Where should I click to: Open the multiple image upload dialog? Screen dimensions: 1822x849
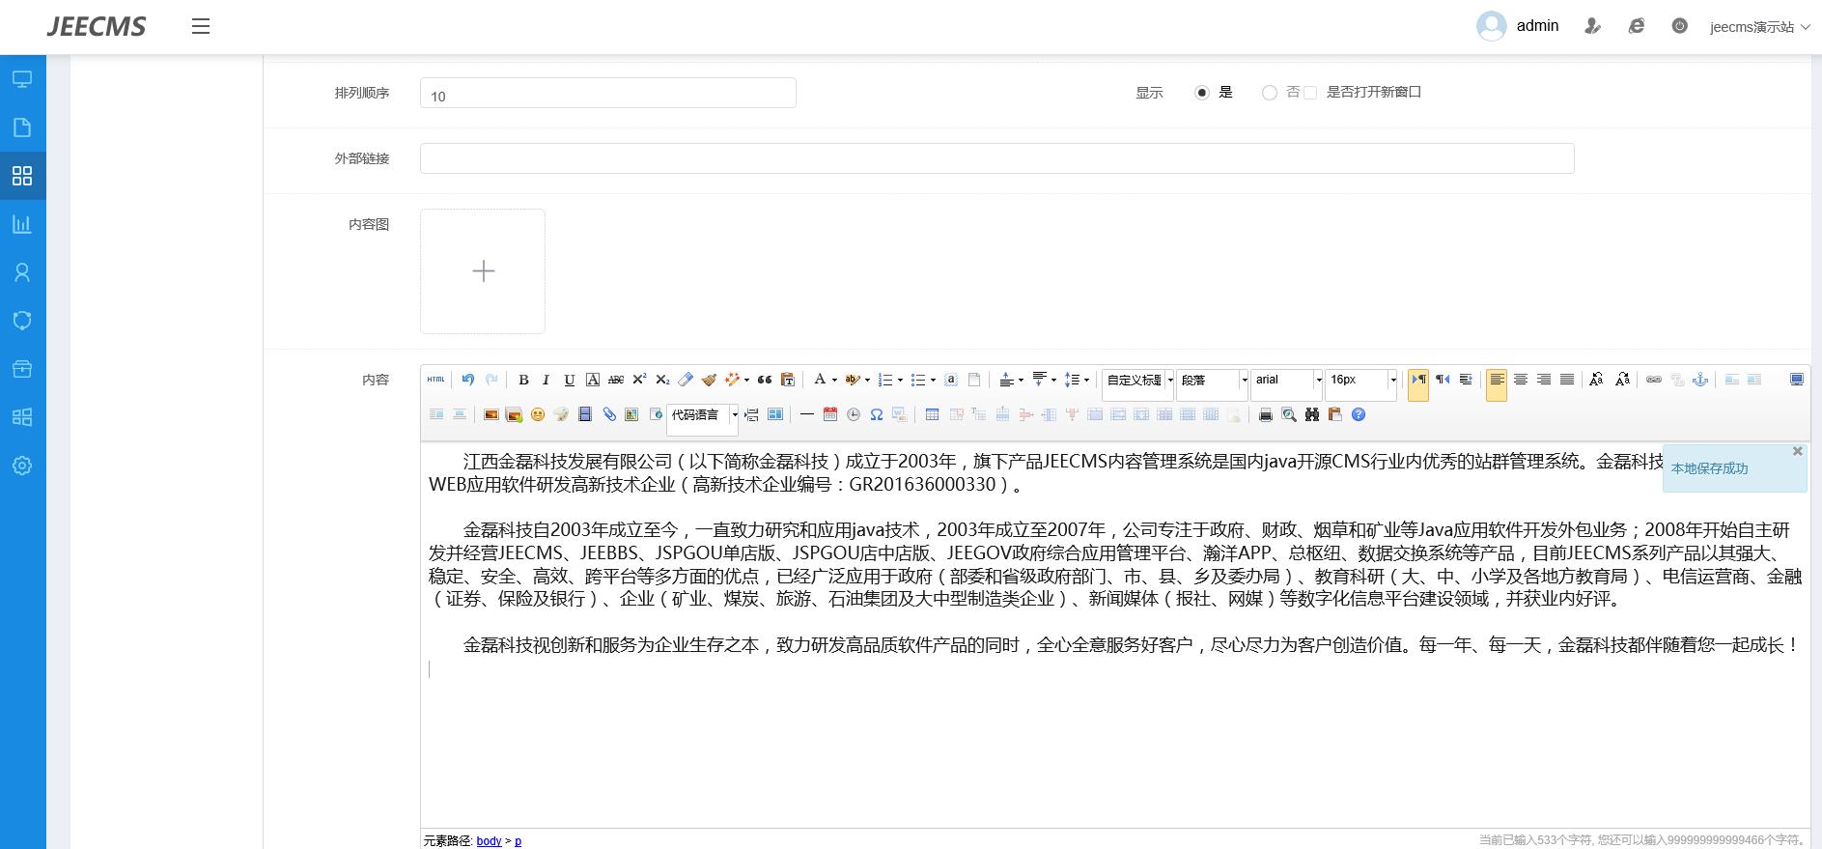pyautogui.click(x=514, y=414)
